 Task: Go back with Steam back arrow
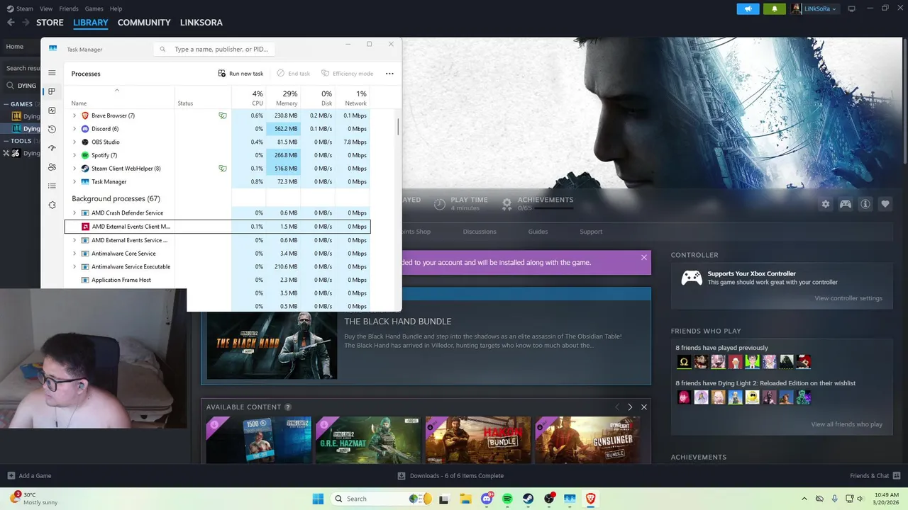pos(11,23)
